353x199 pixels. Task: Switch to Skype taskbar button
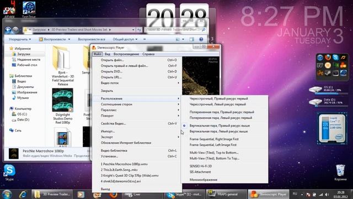(184, 194)
